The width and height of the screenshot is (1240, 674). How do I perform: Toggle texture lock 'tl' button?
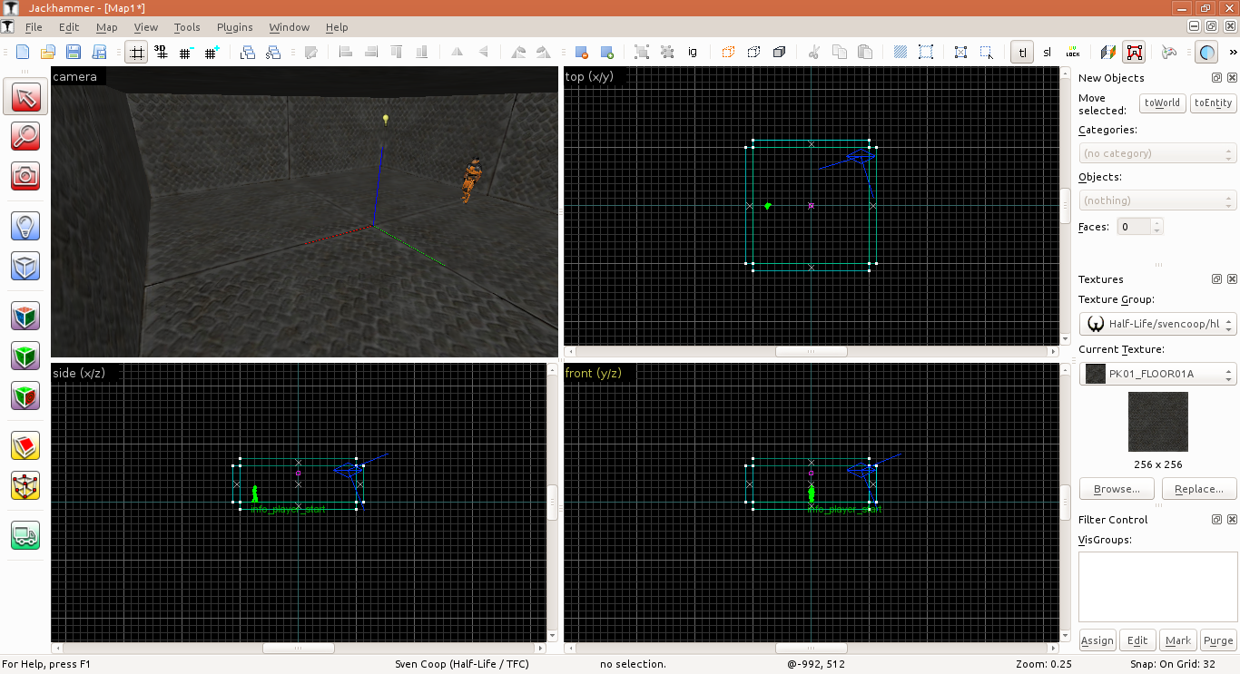click(1022, 53)
